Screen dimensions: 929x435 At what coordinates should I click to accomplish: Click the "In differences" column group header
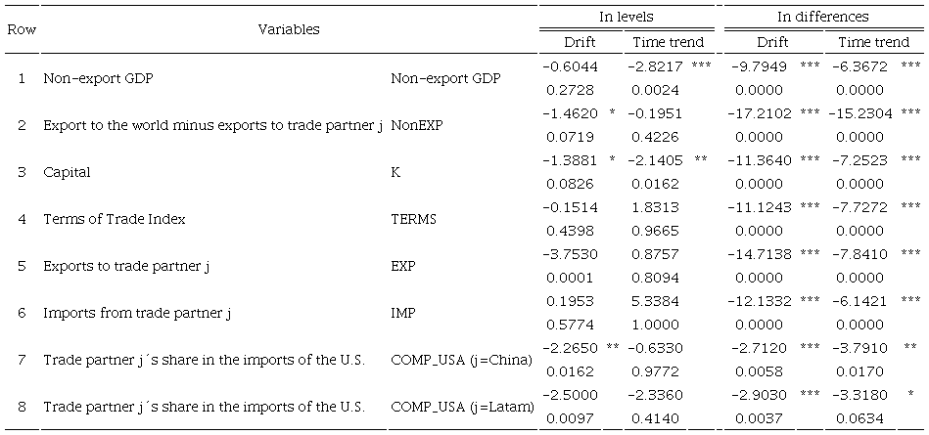coord(822,17)
